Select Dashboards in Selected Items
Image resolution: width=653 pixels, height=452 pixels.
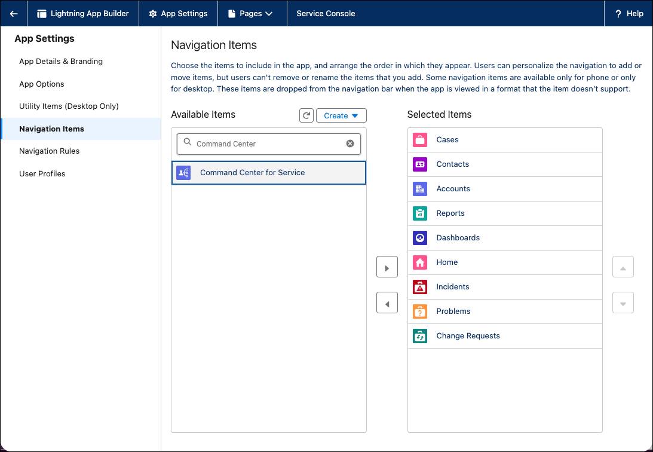[505, 238]
